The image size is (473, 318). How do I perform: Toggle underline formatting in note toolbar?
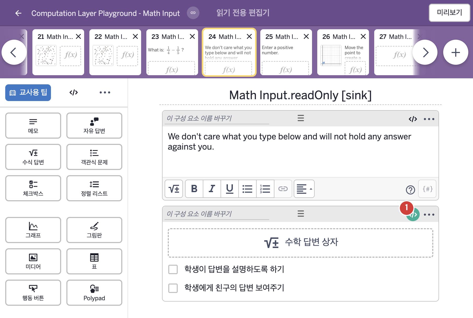[x=230, y=189]
